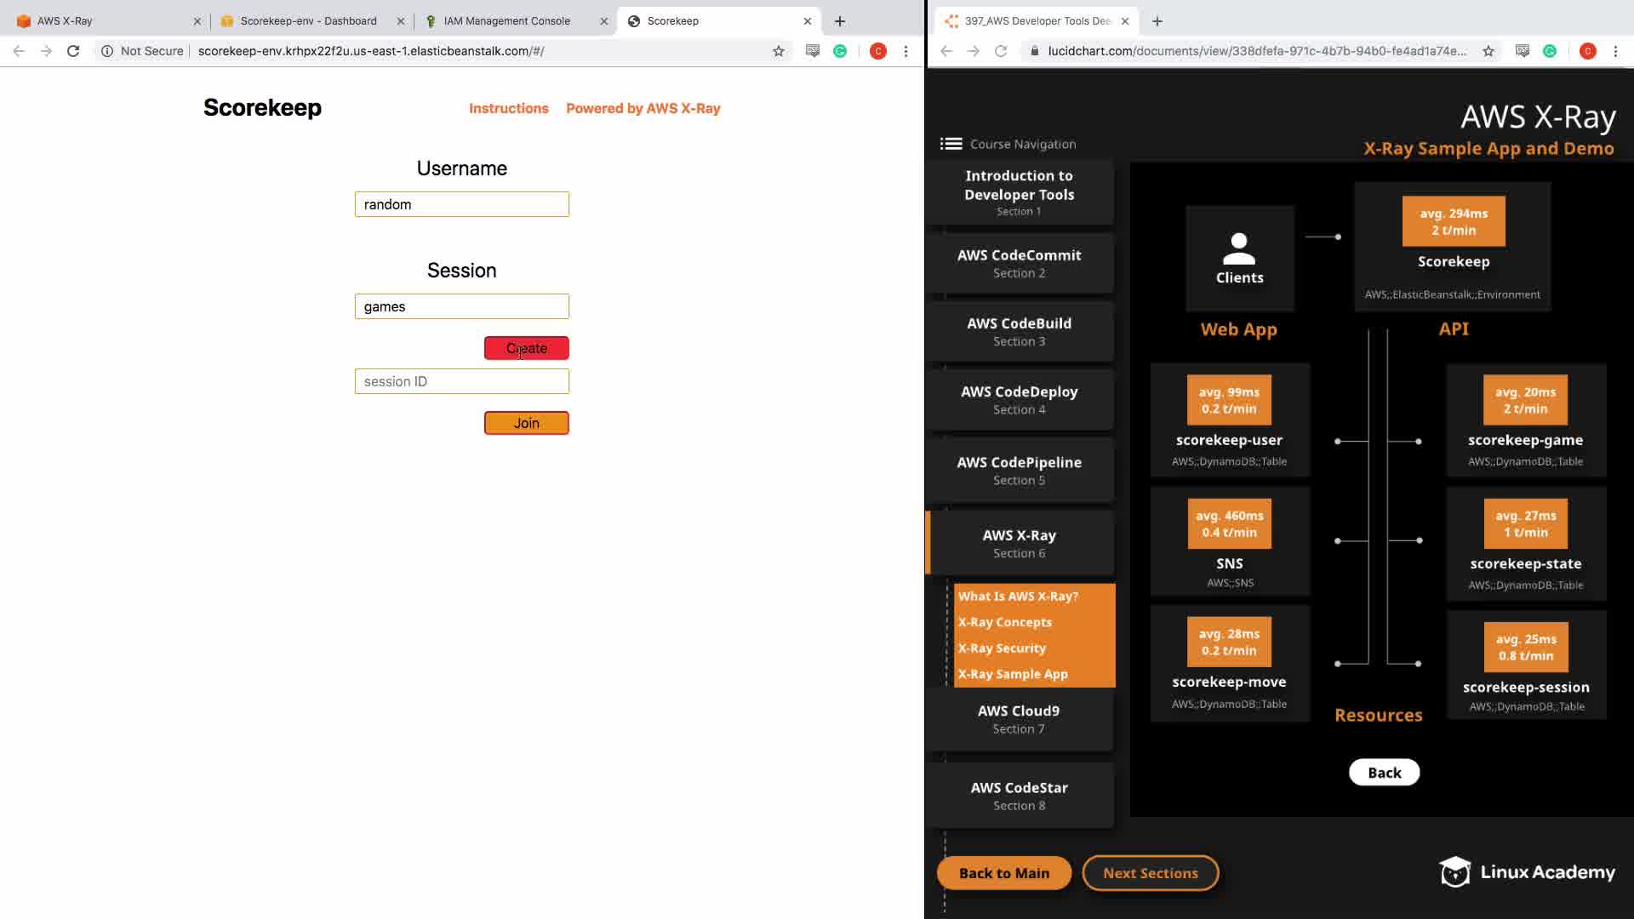Open the Chrome menu in the left window
Viewport: 1634px width, 919px height.
pyautogui.click(x=906, y=51)
